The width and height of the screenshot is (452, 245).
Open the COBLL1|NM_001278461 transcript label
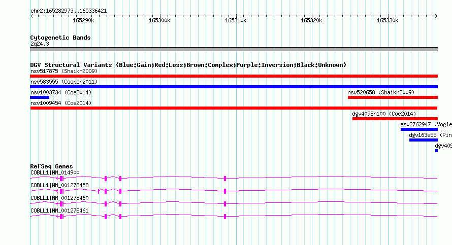pos(59,211)
